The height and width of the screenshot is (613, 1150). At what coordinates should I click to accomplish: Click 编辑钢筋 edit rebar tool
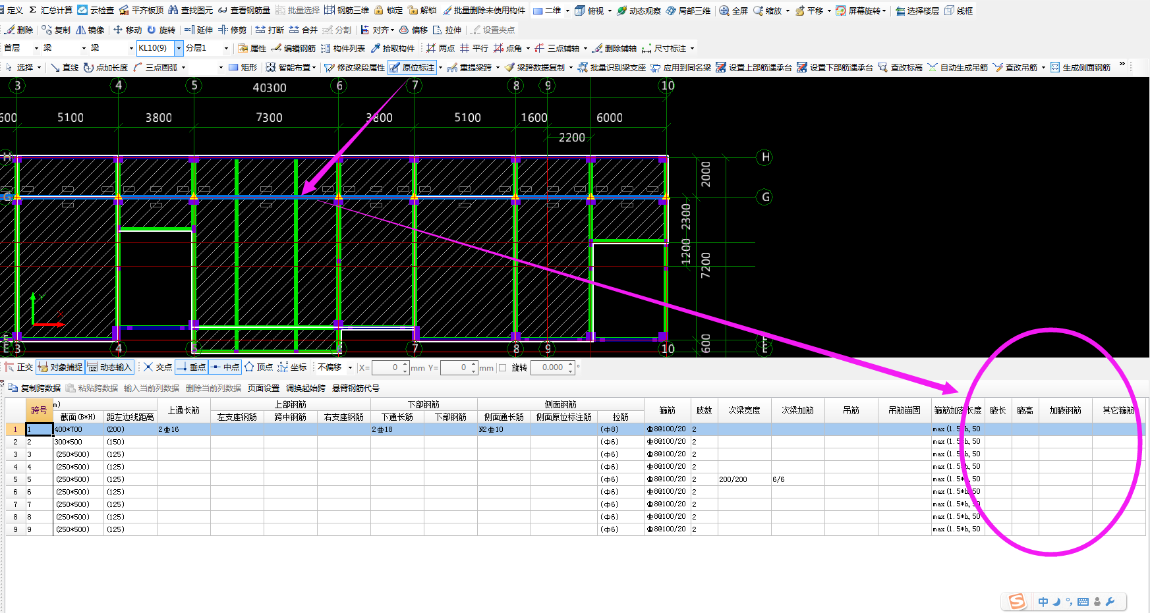[293, 48]
